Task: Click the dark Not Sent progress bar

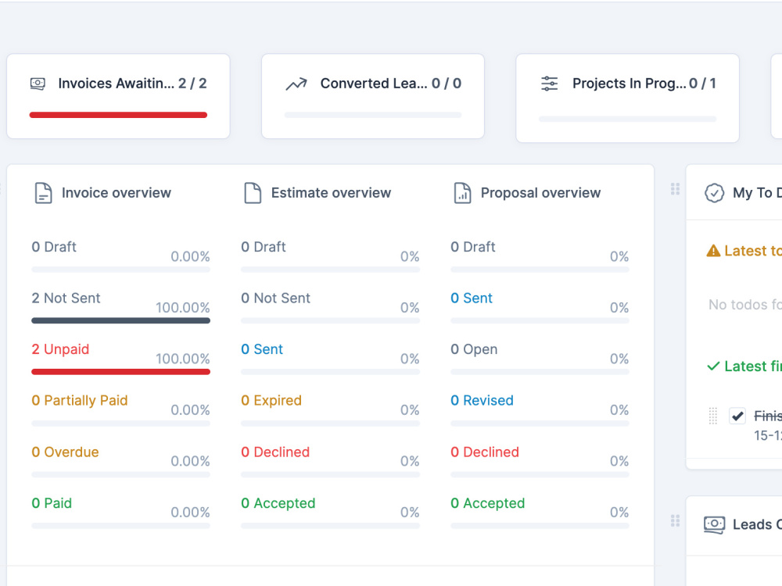Action: point(120,320)
